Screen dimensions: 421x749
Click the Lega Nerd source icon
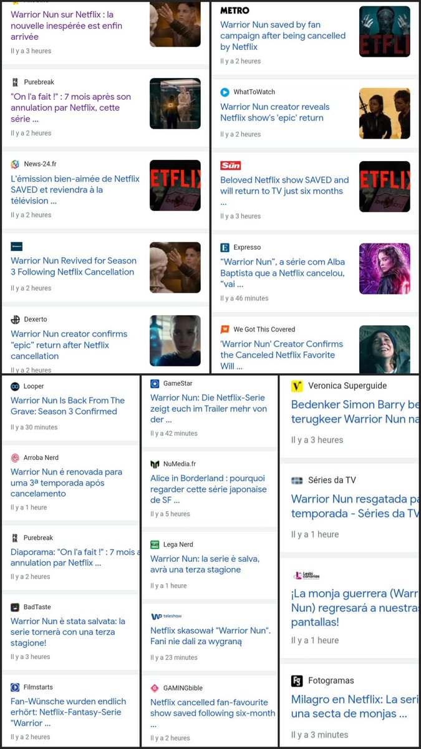click(x=155, y=544)
